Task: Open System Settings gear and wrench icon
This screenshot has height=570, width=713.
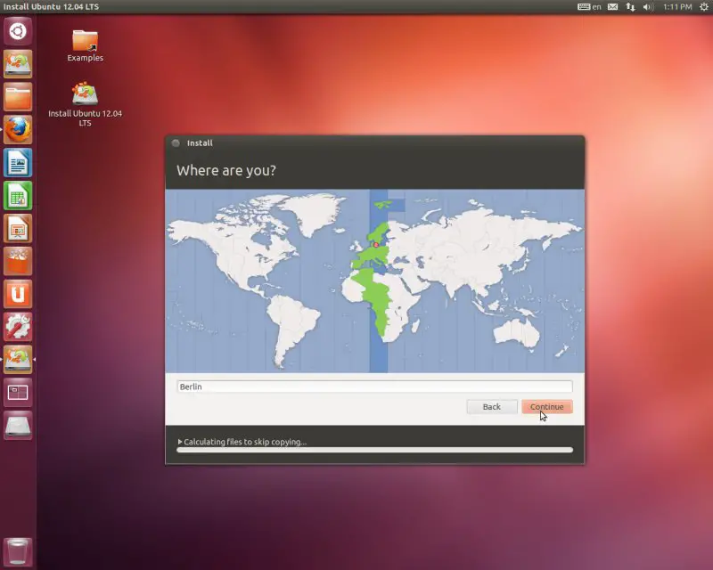Action: pos(18,327)
